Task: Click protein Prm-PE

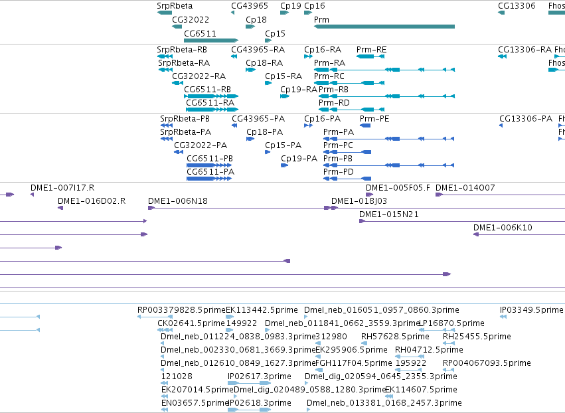Action: (374, 119)
